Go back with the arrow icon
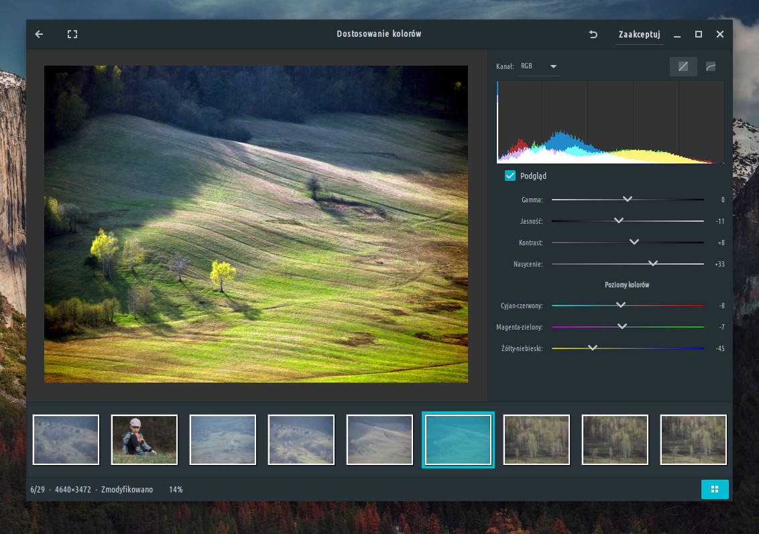 tap(39, 34)
